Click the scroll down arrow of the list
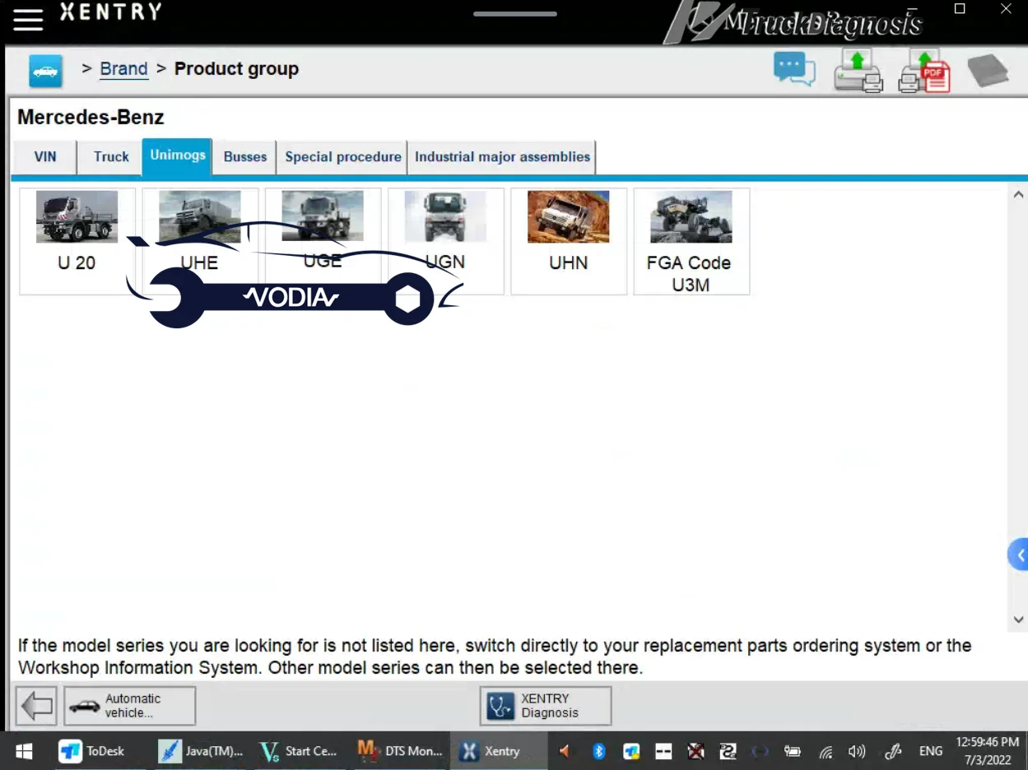The height and width of the screenshot is (770, 1028). point(1018,619)
